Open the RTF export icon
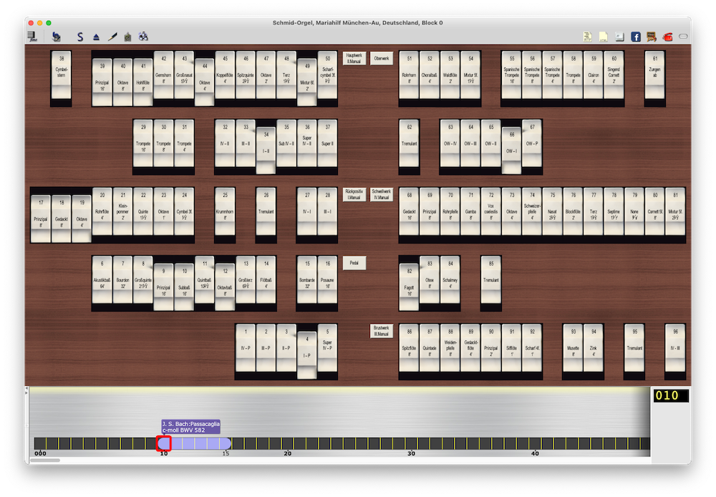 [587, 37]
